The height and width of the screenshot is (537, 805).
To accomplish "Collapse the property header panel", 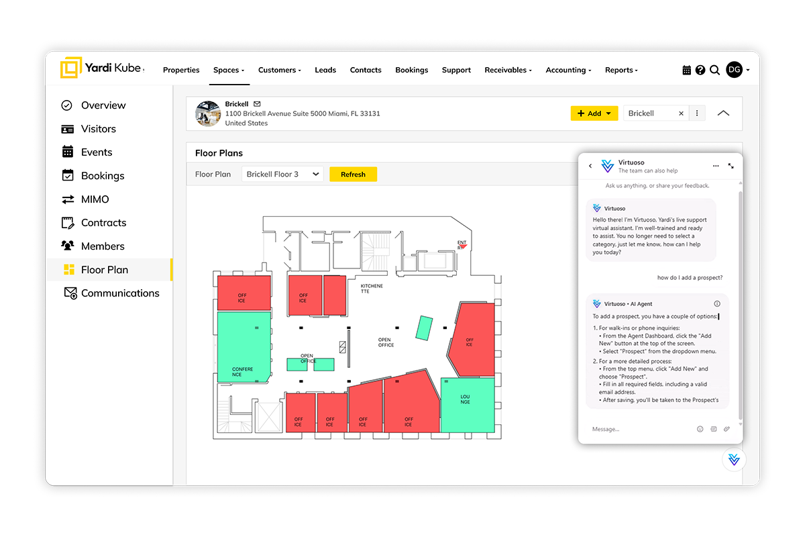I will [x=723, y=113].
